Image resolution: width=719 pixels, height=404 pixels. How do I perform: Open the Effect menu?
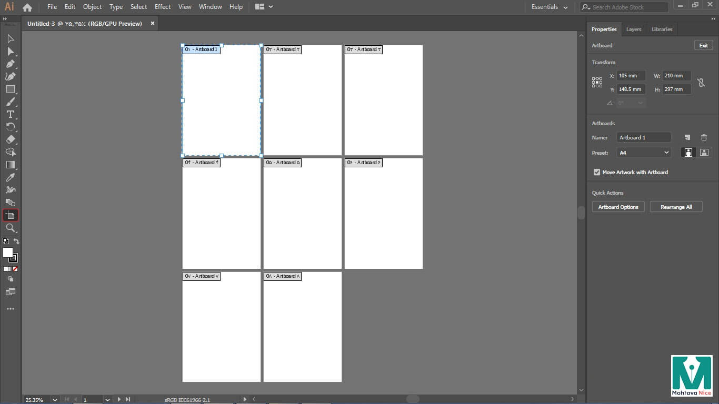point(163,7)
